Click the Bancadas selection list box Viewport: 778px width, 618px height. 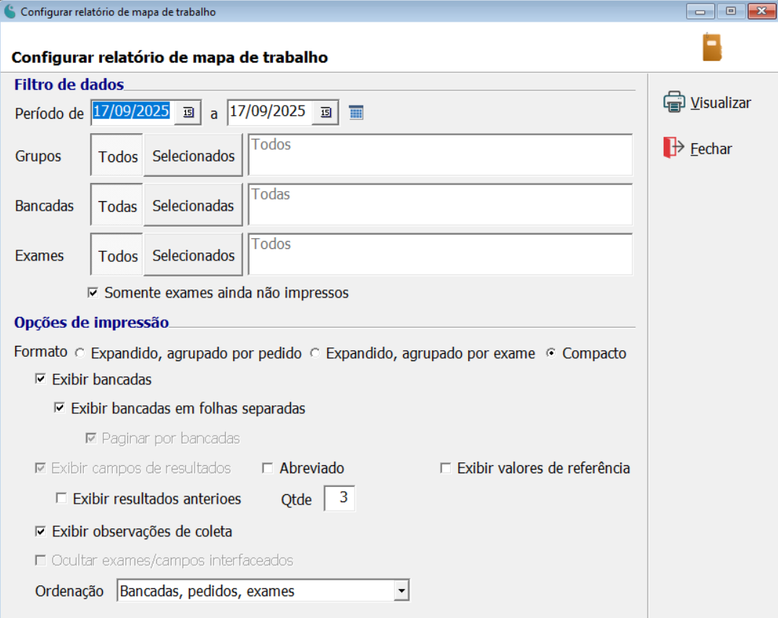pos(440,205)
